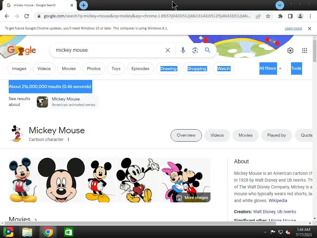Open the big Mickey face image

click(61, 180)
